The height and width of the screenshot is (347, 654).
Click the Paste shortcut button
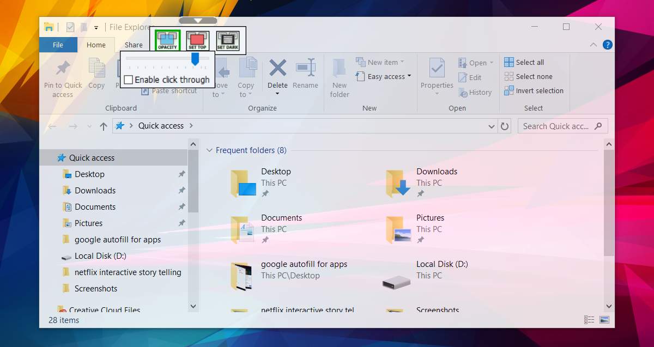pyautogui.click(x=169, y=91)
